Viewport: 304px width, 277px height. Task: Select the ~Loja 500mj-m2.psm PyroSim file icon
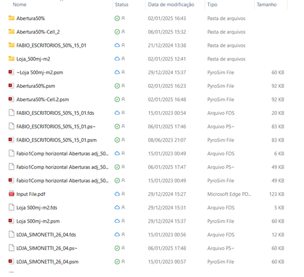click(x=11, y=72)
